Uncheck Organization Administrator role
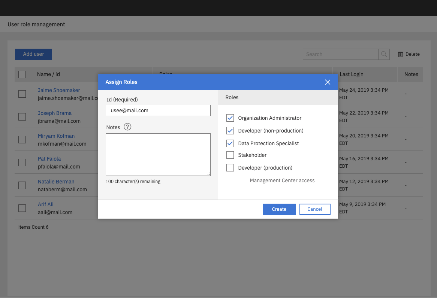 [x=230, y=118]
